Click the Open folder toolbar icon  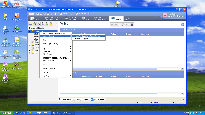[41, 14]
